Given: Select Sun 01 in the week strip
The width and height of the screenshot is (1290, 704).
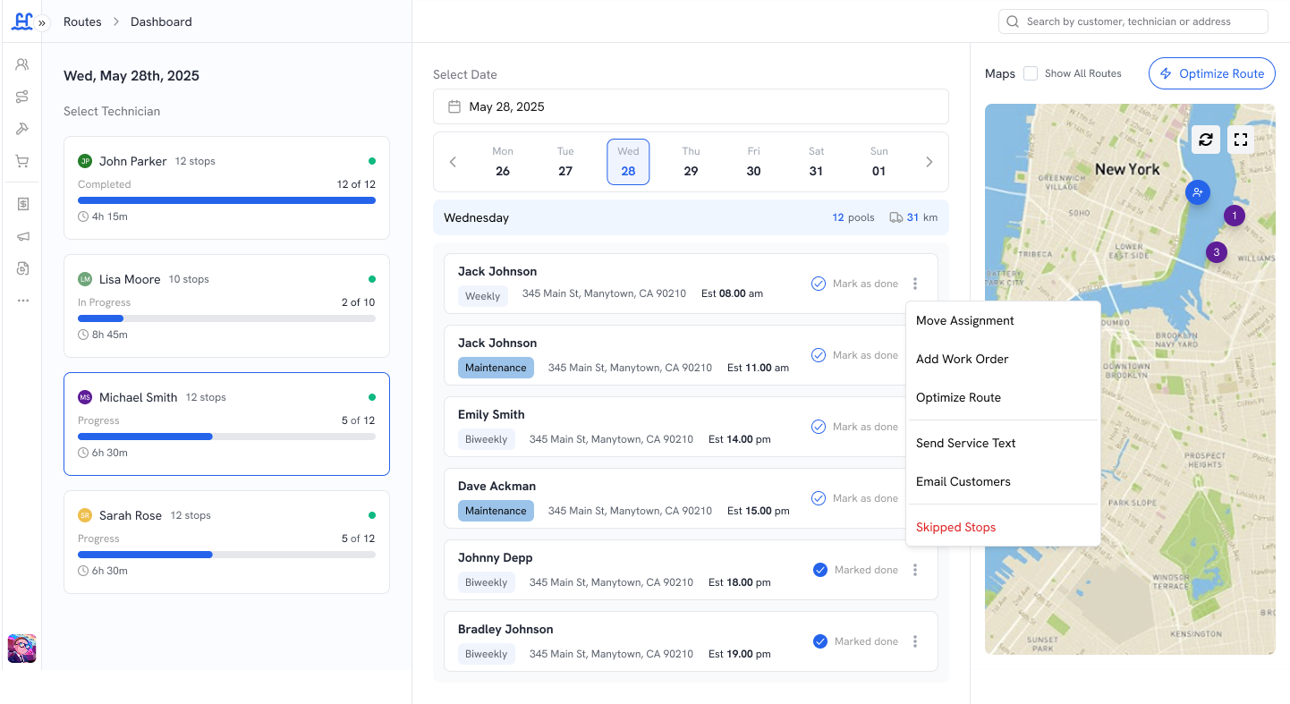Looking at the screenshot, I should (878, 162).
